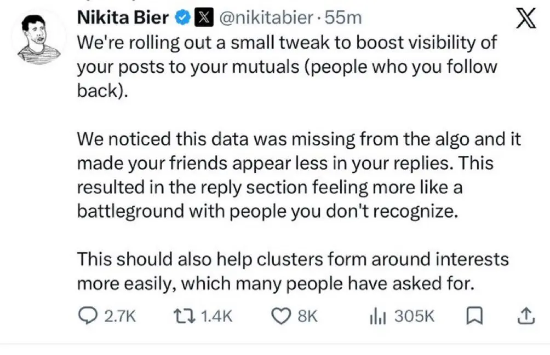Click the paragraph about clusters forming around interests
Screen dimensions: 550x355
click(293, 271)
